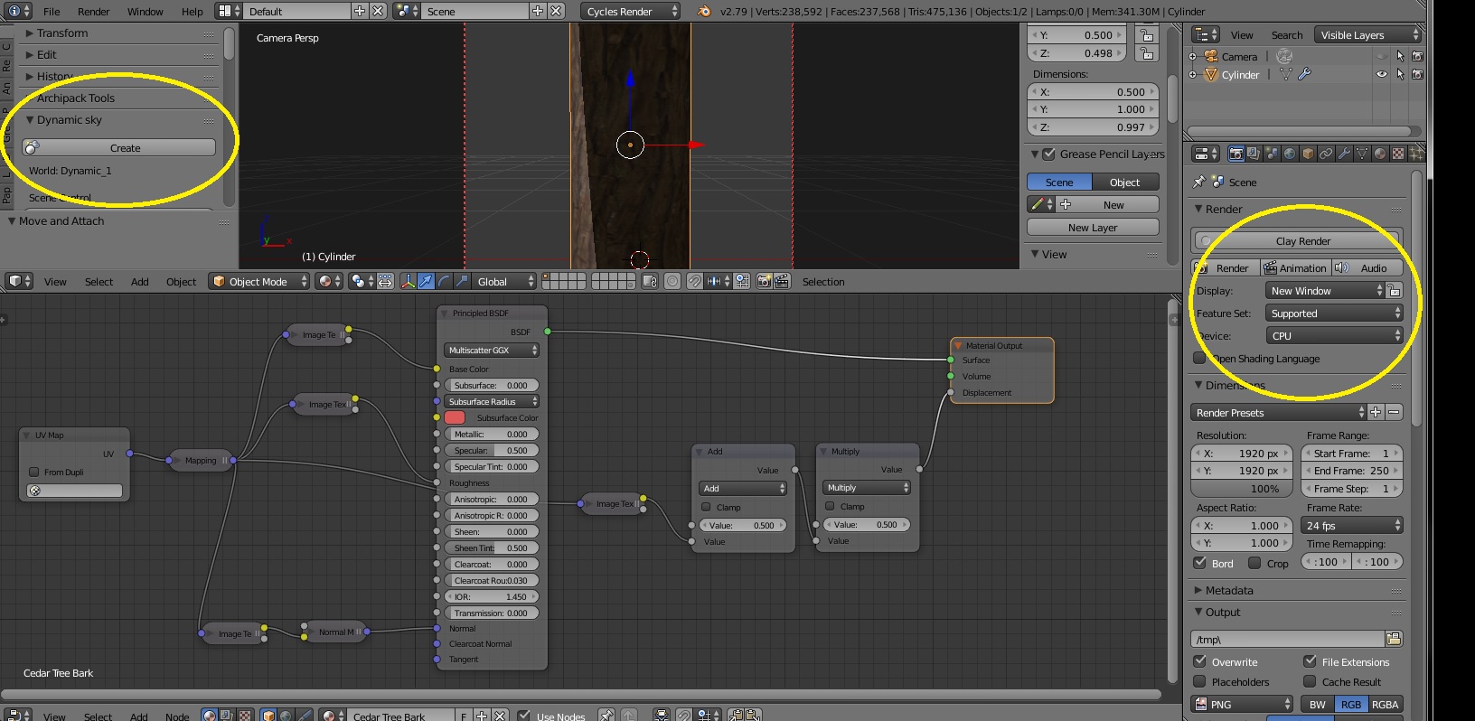Viewport: 1475px width, 721px height.
Task: Open the Particles properties tab
Action: coord(1416,154)
